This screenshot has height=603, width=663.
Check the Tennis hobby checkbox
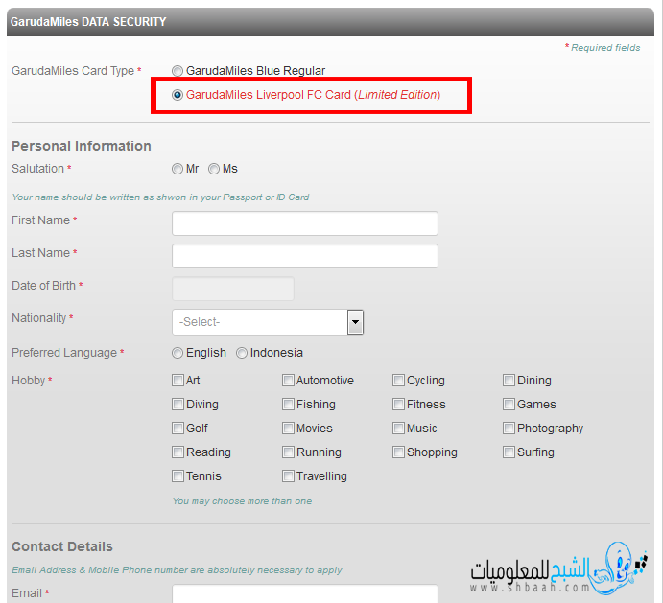178,476
